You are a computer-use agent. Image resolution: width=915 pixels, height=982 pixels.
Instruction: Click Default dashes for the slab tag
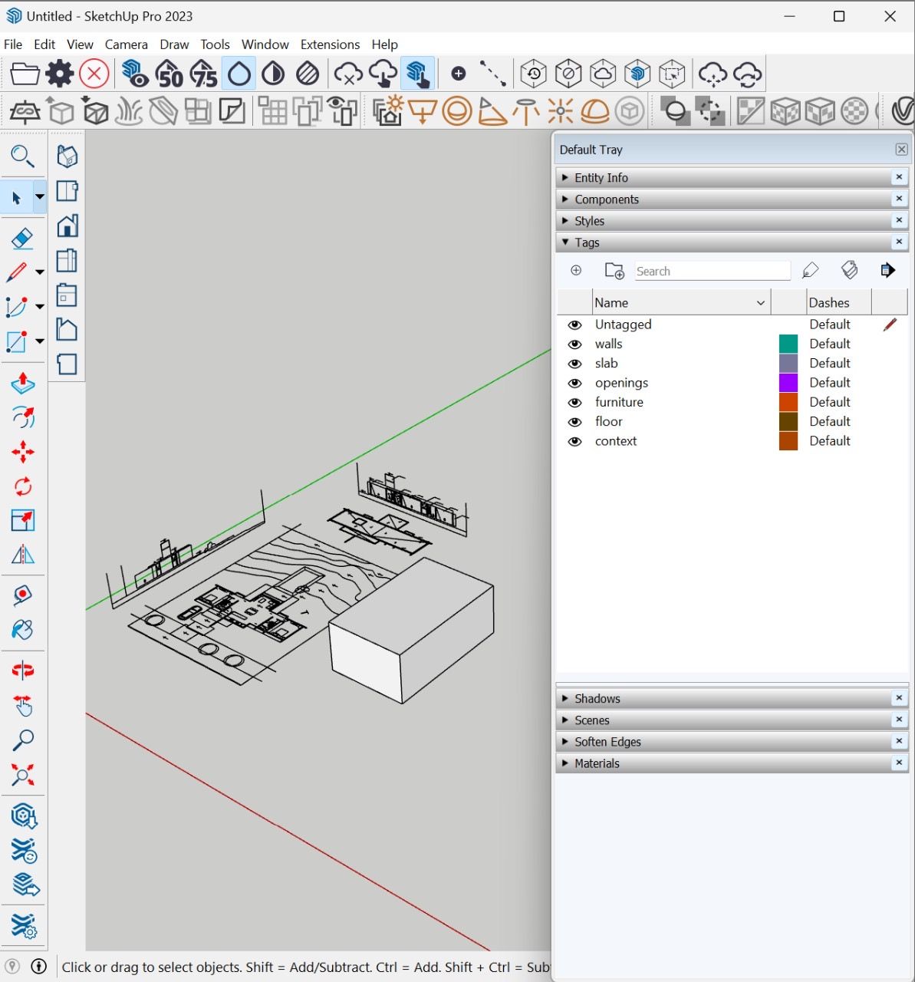(x=830, y=364)
